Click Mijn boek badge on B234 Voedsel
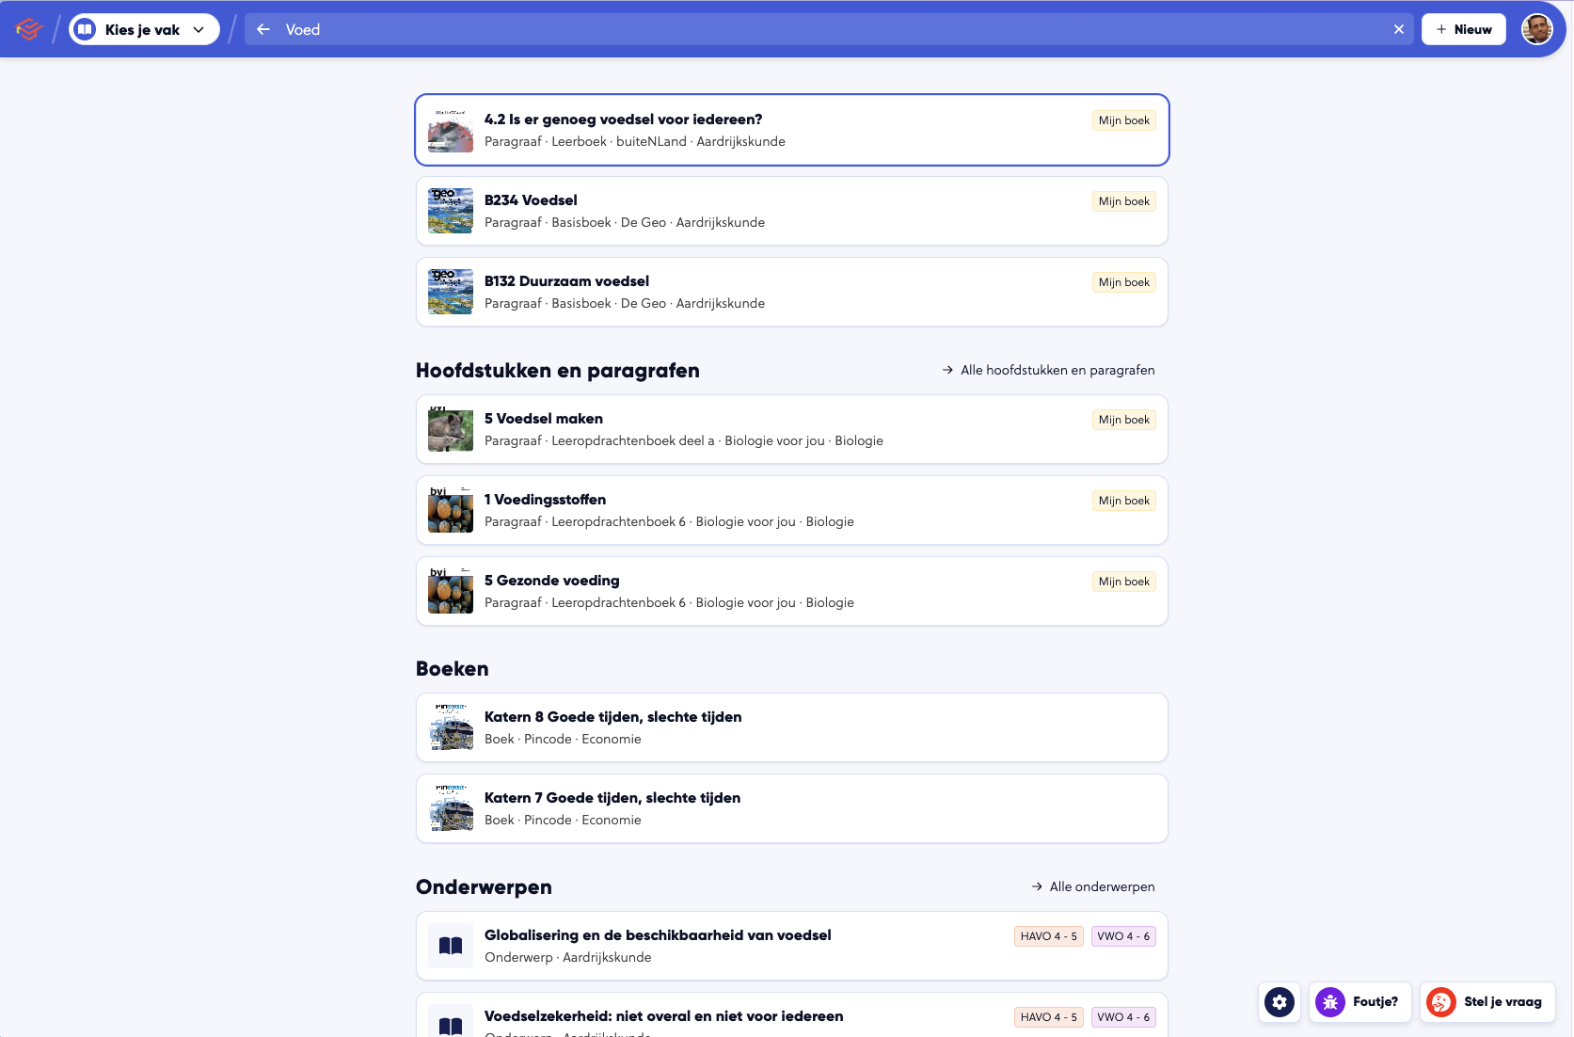The width and height of the screenshot is (1574, 1037). pos(1124,200)
